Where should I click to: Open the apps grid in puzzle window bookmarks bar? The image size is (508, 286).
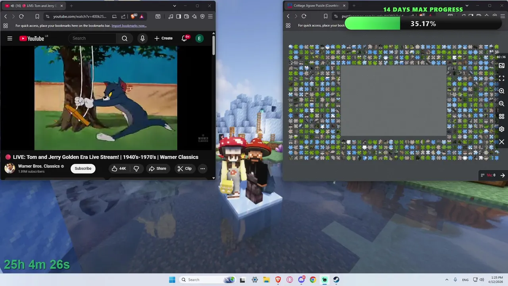coord(288,25)
